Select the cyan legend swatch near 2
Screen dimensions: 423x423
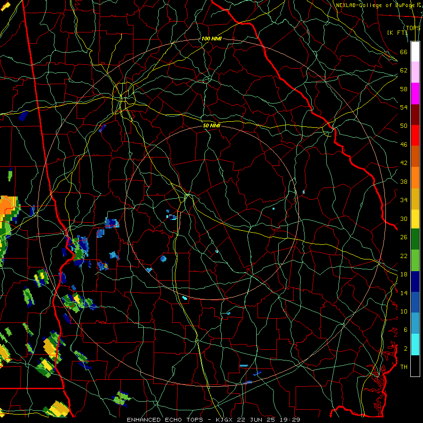[415, 345]
